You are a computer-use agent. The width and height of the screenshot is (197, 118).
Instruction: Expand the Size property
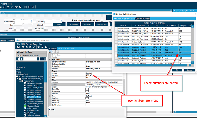point(50,78)
